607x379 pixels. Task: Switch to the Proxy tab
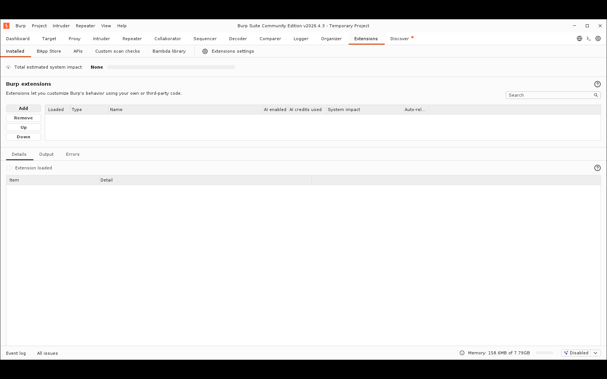pyautogui.click(x=74, y=39)
